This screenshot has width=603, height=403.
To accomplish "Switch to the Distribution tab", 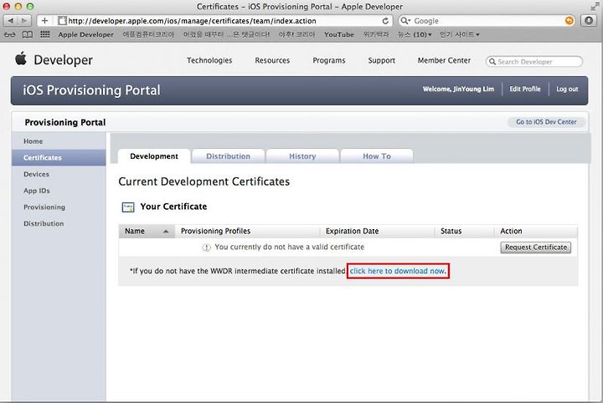I will click(x=228, y=156).
